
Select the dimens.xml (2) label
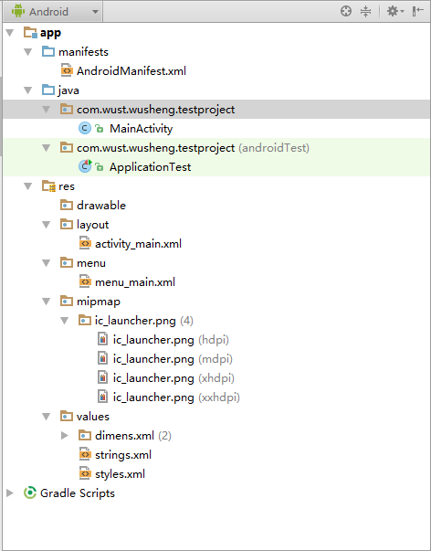(133, 436)
